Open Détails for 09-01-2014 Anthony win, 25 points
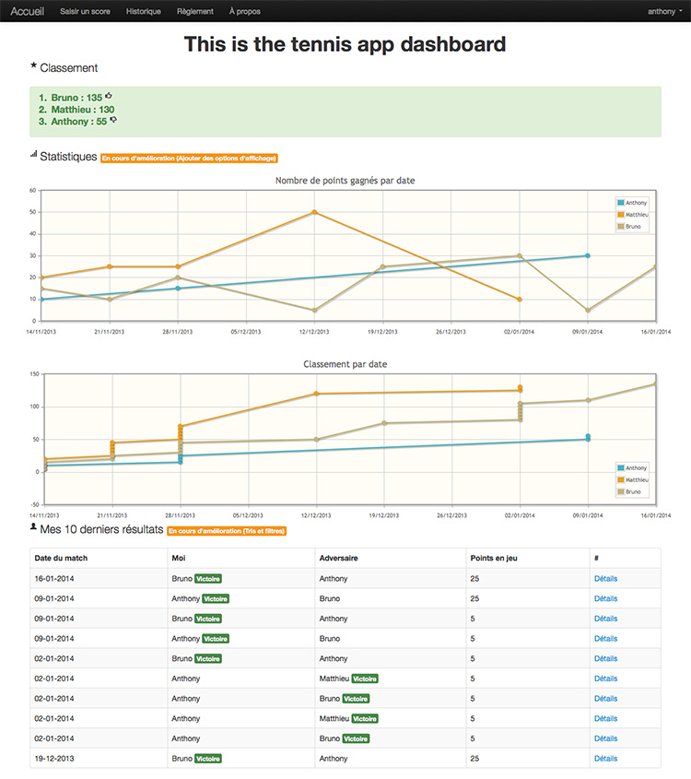Screen dimensions: 691x779 [605, 598]
